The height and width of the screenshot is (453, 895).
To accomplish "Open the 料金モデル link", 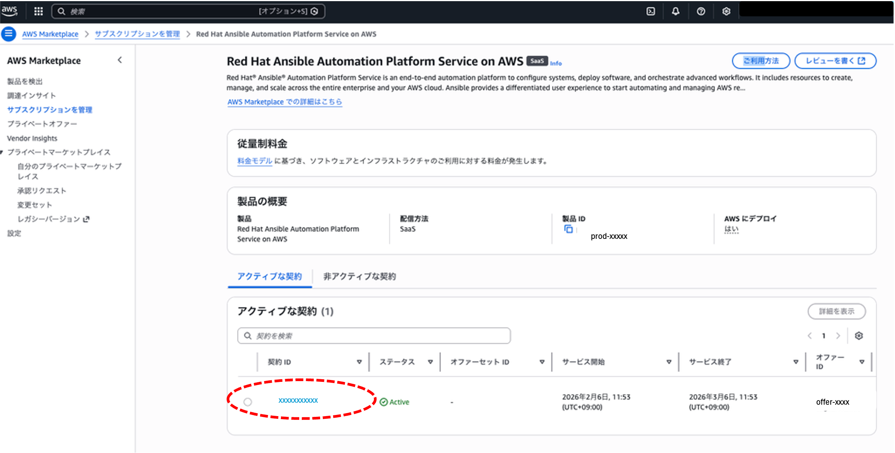I will click(x=254, y=161).
